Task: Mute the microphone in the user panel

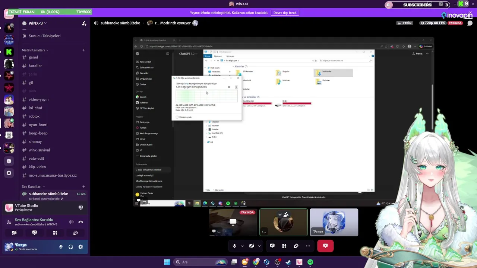Action: [x=61, y=247]
